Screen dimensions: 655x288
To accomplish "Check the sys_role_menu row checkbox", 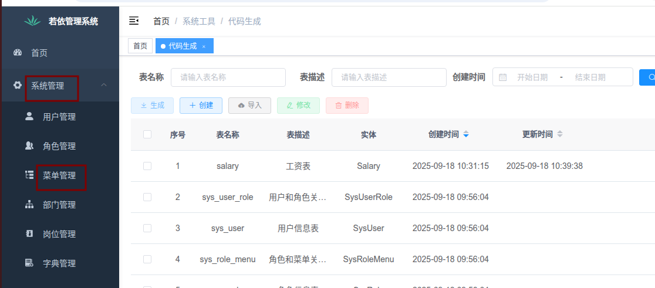I will point(147,259).
